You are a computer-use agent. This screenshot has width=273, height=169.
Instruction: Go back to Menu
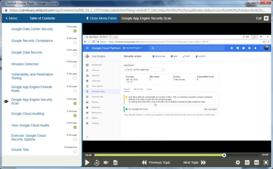11,18
